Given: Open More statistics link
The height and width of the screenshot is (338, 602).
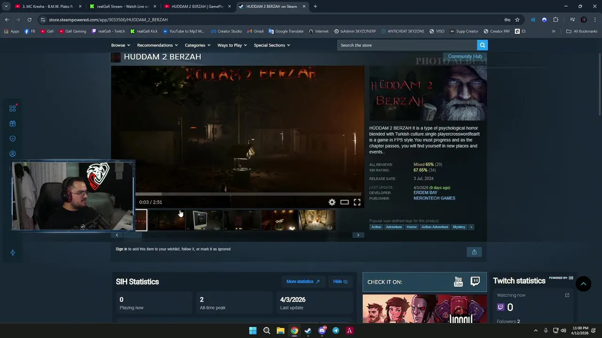Looking at the screenshot, I should [303, 282].
